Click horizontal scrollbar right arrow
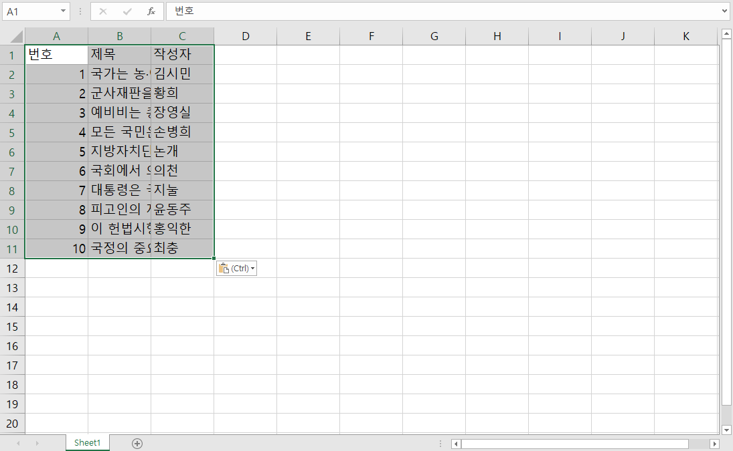This screenshot has width=733, height=451. click(714, 444)
